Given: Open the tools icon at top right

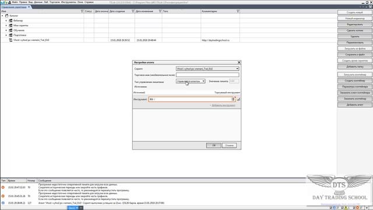Looking at the screenshot, I should pyautogui.click(x=371, y=7).
